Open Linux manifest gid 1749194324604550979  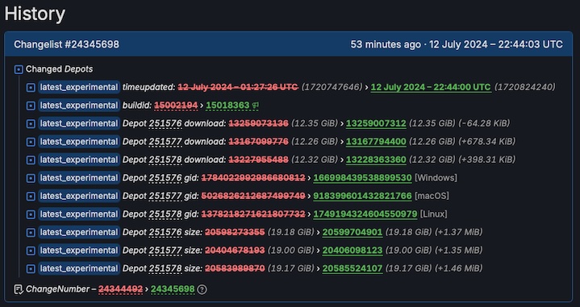tap(365, 214)
